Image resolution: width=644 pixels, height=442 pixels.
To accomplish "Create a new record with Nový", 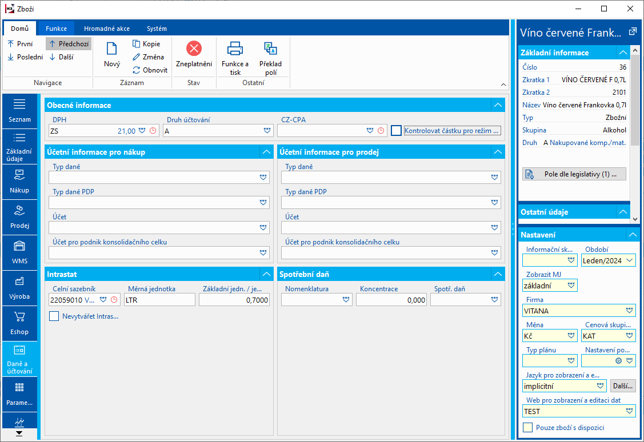I will (x=112, y=55).
